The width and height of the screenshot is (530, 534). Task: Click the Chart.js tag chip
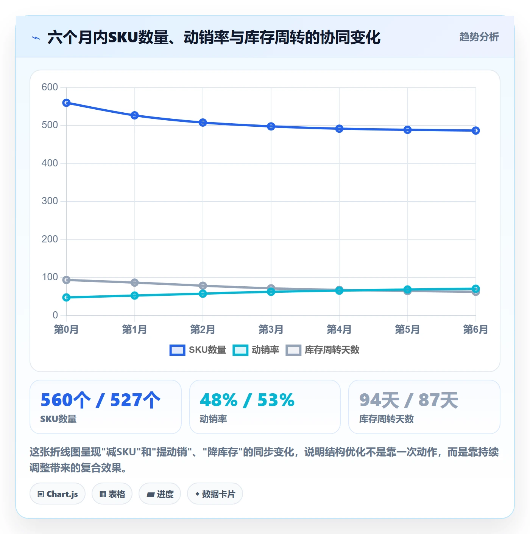click(x=58, y=494)
